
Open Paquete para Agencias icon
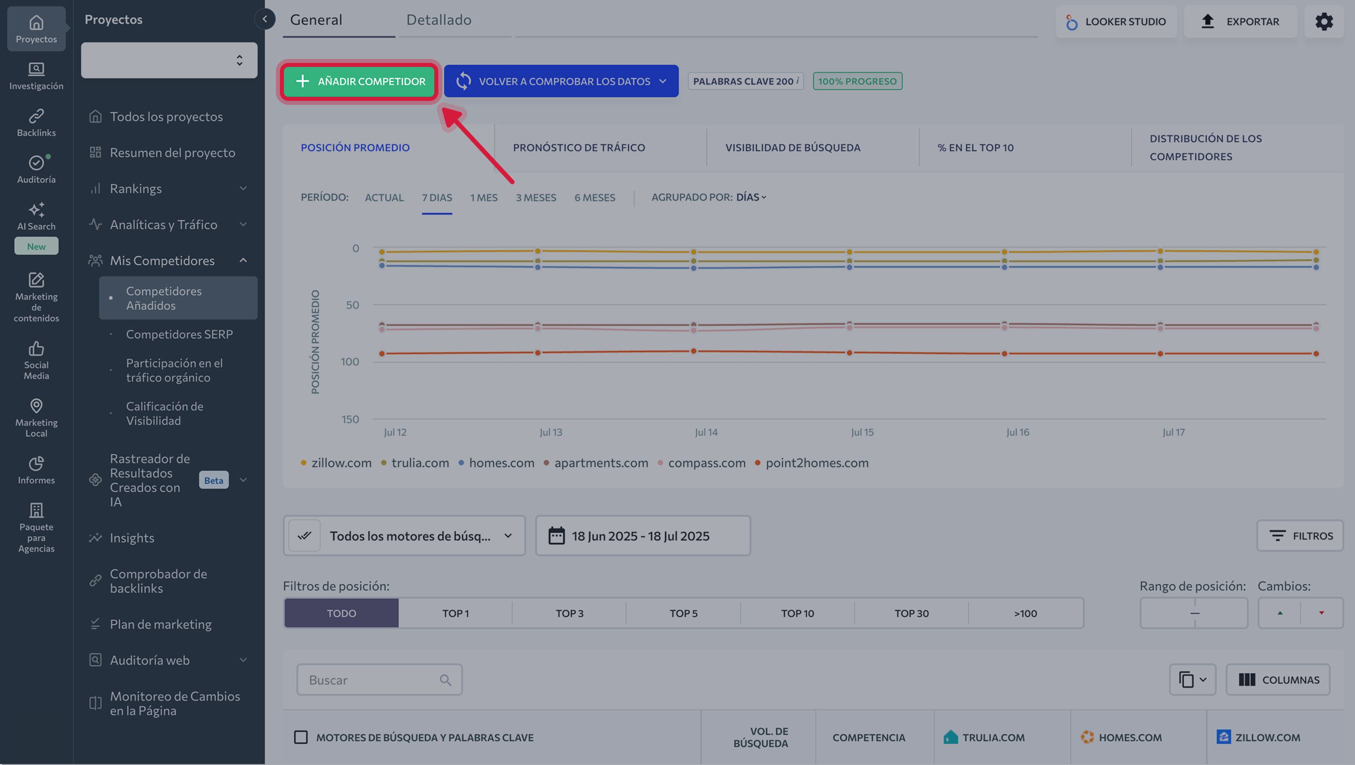tap(36, 510)
